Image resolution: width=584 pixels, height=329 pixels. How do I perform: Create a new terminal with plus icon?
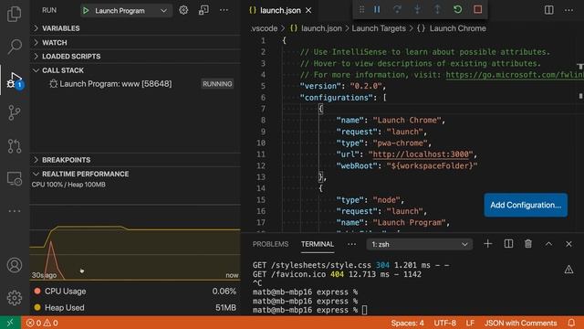(x=487, y=244)
